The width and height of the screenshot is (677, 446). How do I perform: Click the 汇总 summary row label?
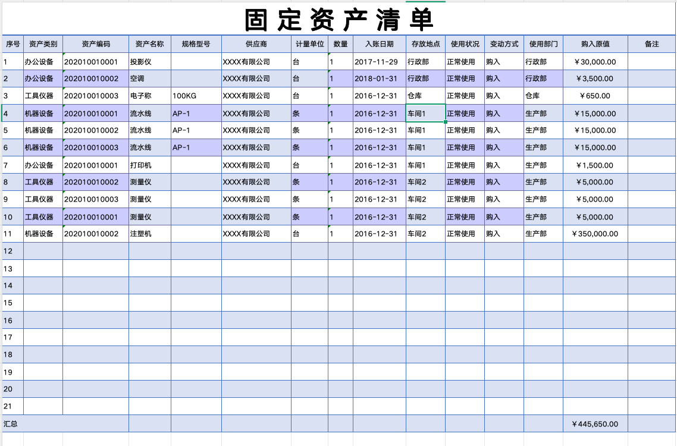point(65,424)
